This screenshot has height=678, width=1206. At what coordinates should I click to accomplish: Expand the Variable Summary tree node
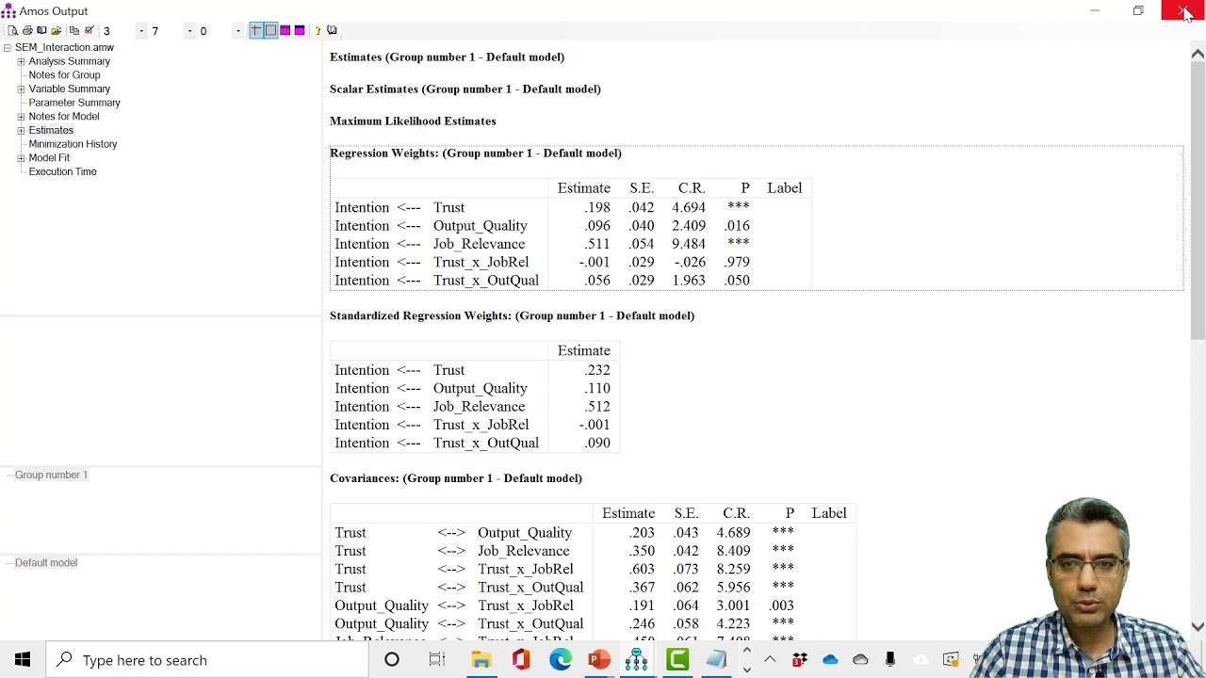coord(21,89)
